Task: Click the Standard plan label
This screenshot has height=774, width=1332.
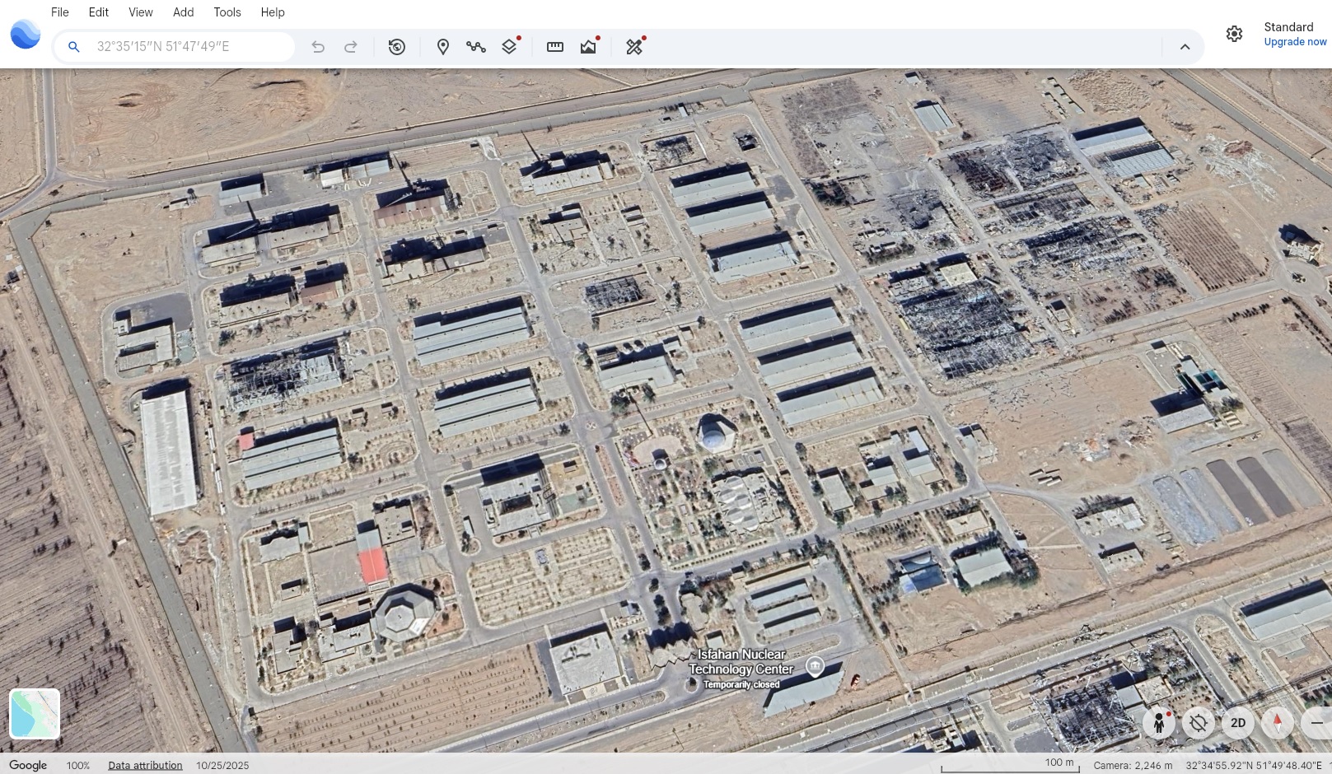Action: [1288, 27]
